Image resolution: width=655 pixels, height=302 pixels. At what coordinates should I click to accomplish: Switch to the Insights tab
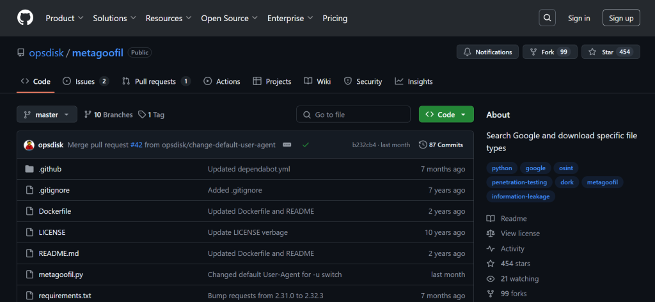click(414, 81)
